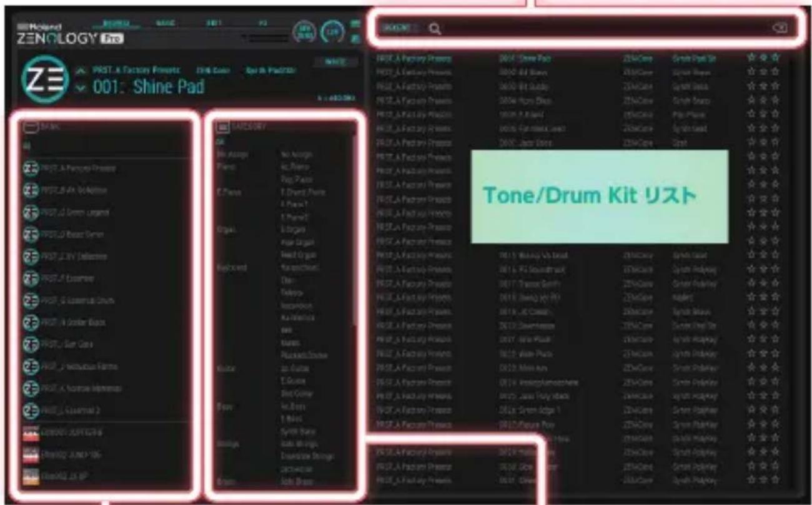
Task: Choose the Pipe Organ subcategory
Action: click(297, 243)
